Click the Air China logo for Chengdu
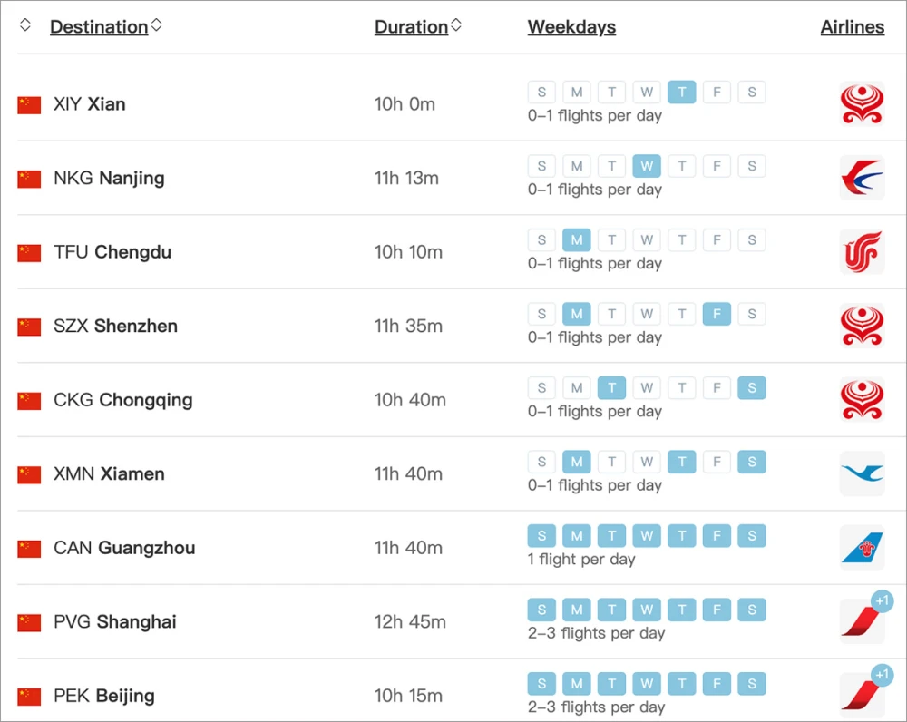 coord(862,252)
